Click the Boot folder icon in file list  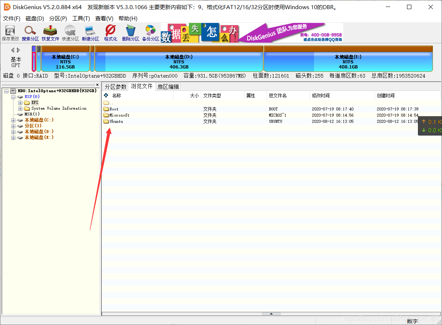[x=106, y=109]
